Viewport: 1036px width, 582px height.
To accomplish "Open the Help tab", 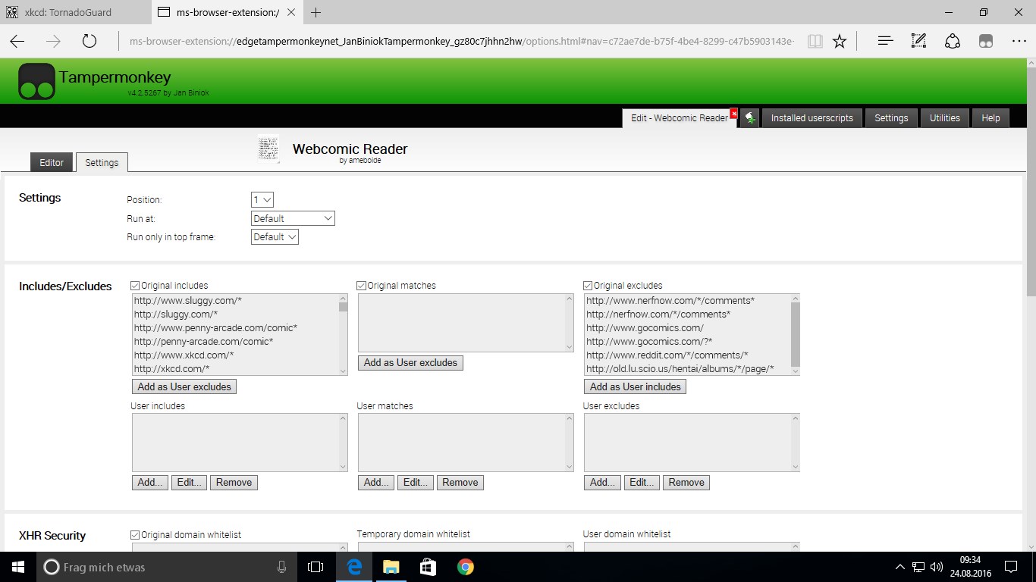I will (991, 117).
